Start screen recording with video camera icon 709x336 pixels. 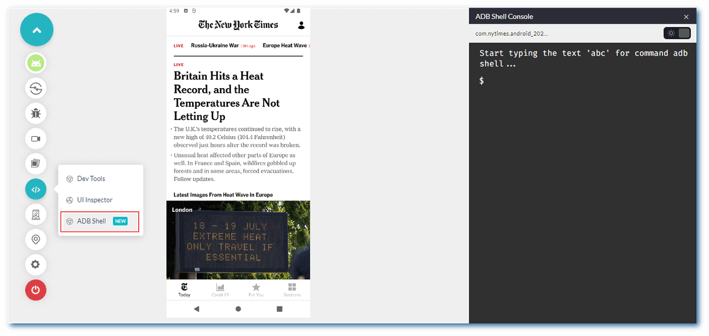tap(36, 139)
